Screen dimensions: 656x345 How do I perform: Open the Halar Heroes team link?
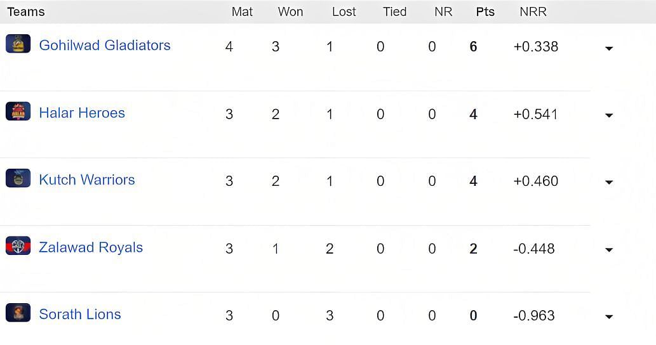[82, 113]
